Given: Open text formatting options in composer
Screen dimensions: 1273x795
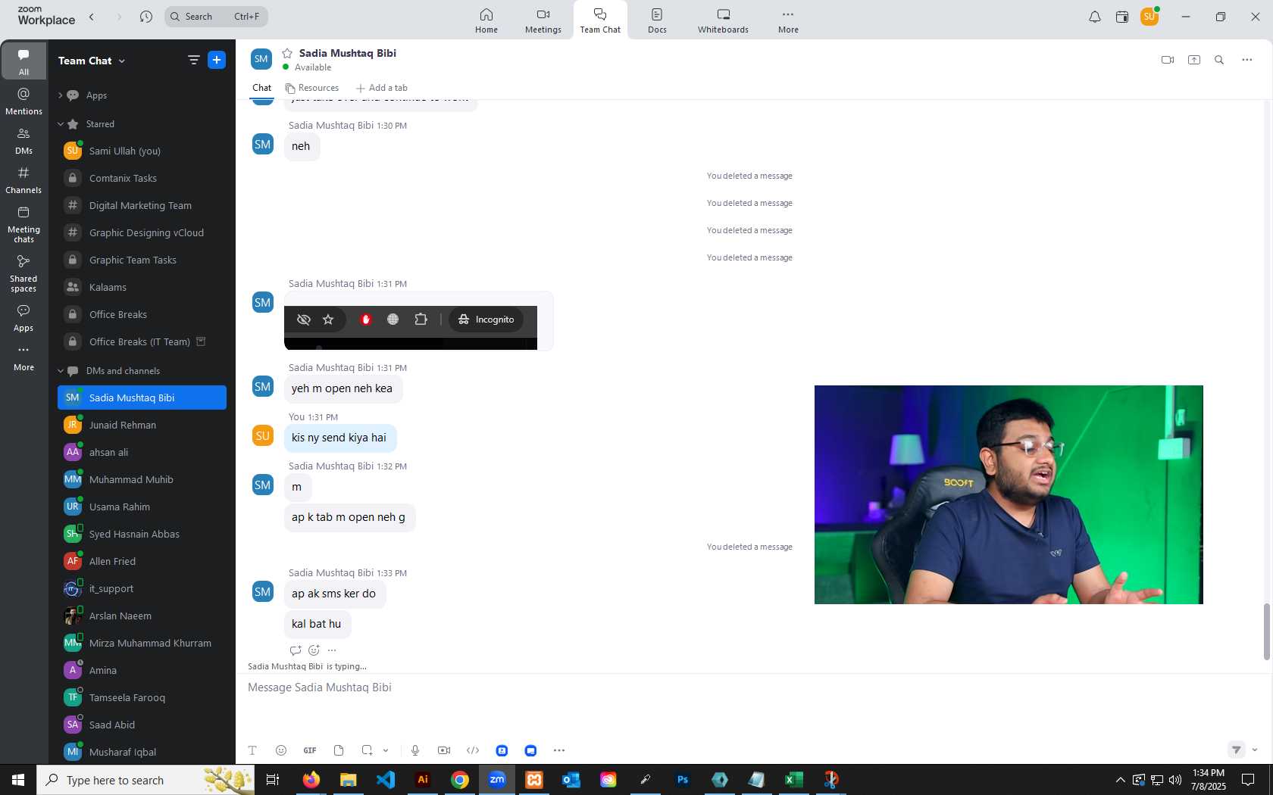Looking at the screenshot, I should coord(252,750).
